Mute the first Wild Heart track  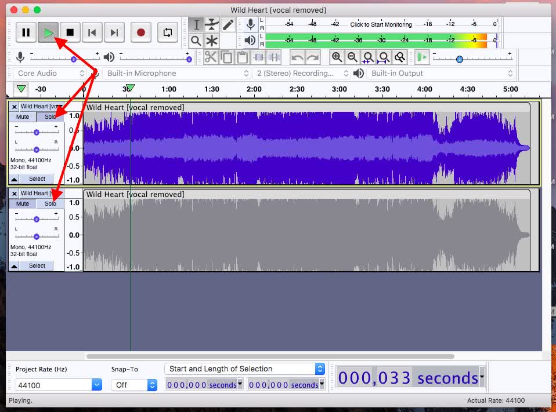click(x=22, y=117)
